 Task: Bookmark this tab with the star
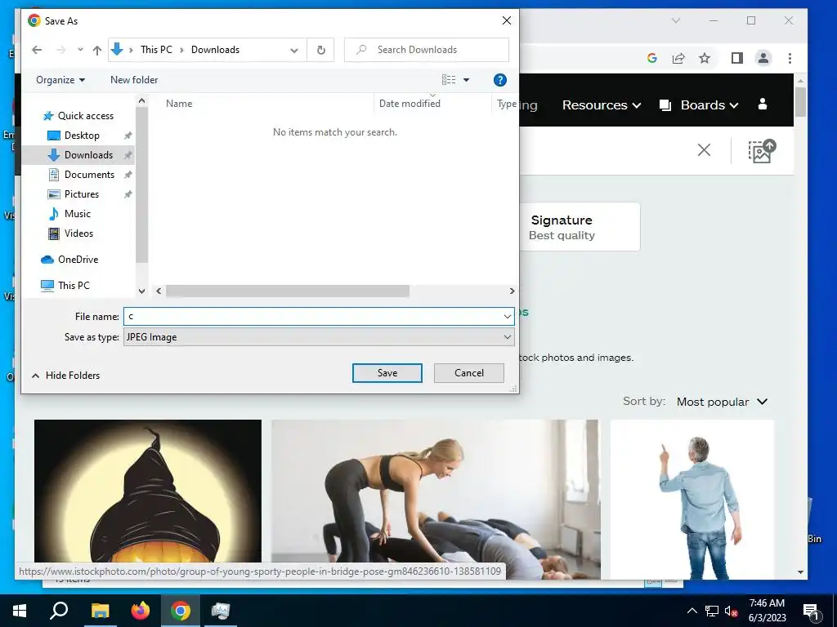pos(705,58)
